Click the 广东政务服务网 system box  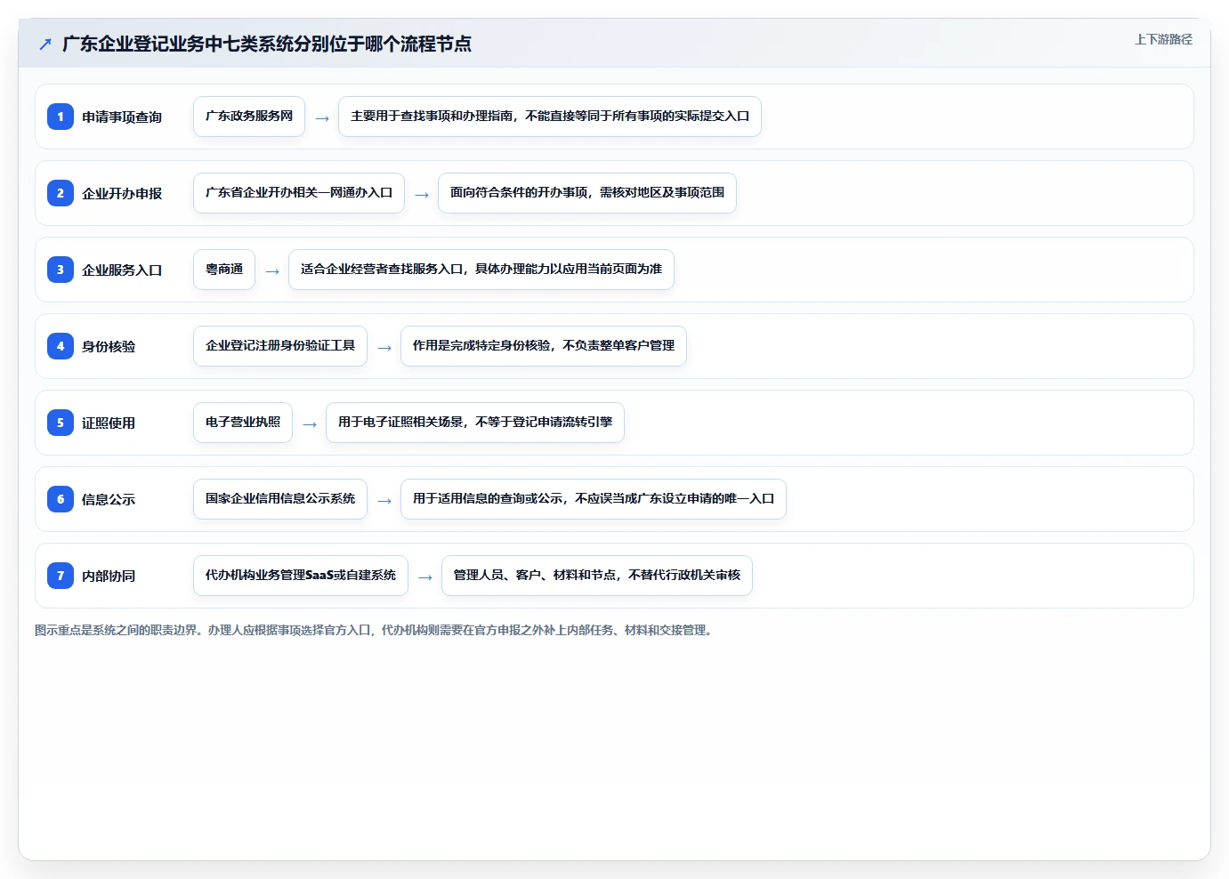pyautogui.click(x=249, y=117)
